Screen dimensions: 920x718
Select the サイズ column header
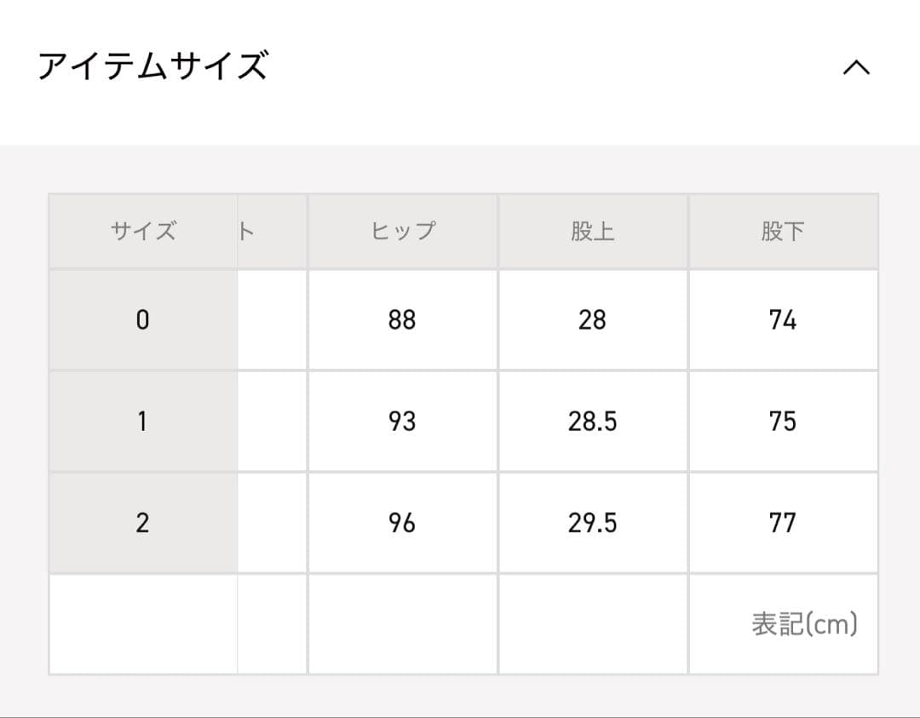pos(143,232)
